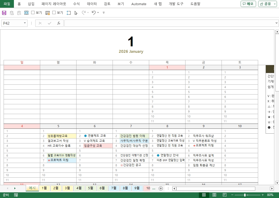Image resolution: width=279 pixels, height=198 pixels.
Task: Click the row height adjust icon
Action: pos(69,13)
